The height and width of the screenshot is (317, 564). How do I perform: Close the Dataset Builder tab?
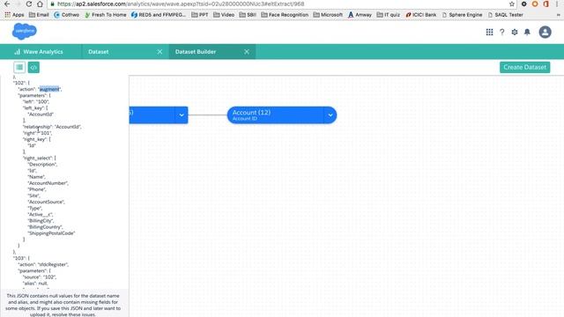tap(247, 52)
